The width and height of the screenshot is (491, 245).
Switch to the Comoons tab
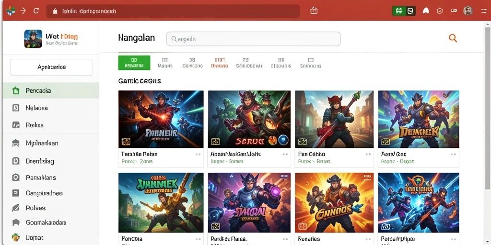[x=193, y=63]
